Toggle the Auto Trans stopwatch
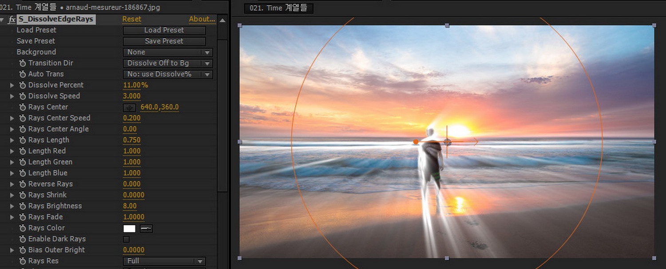 tap(22, 74)
